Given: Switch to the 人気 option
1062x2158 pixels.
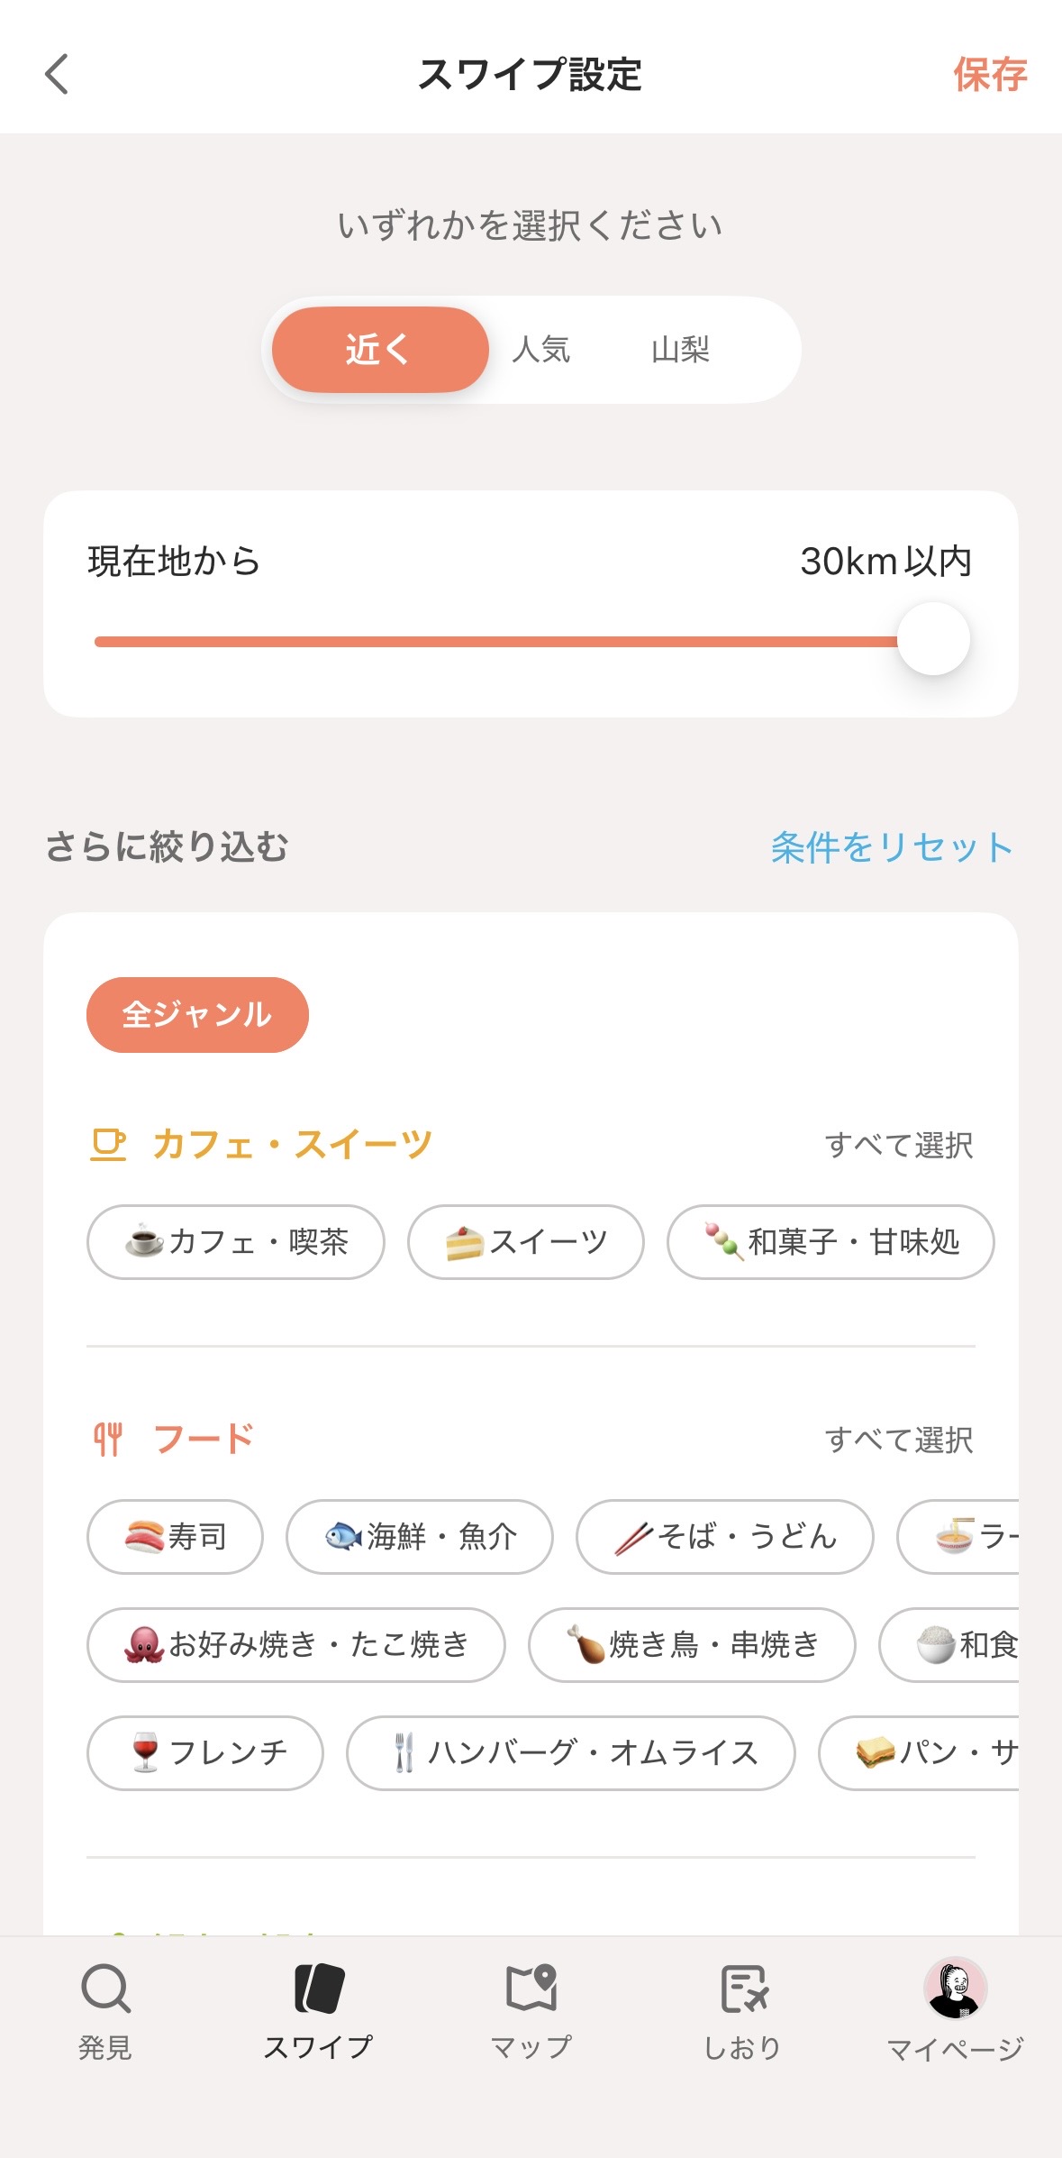Looking at the screenshot, I should [x=541, y=350].
